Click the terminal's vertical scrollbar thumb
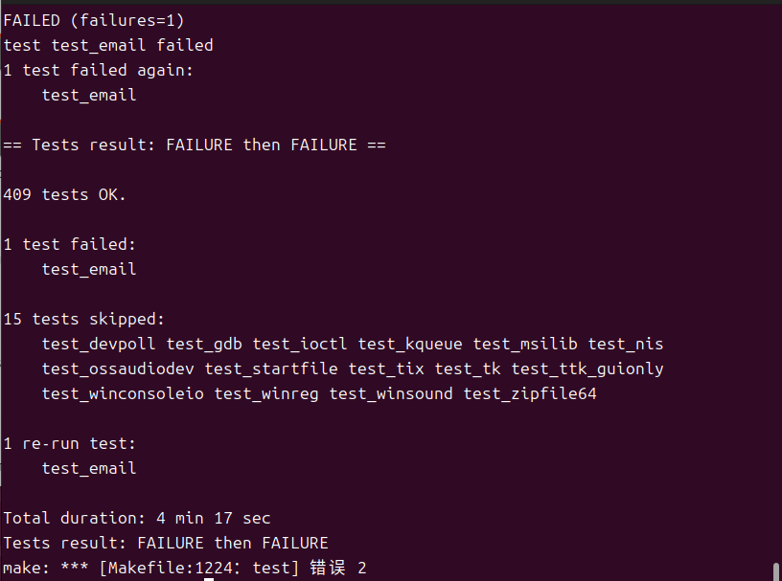Viewport: 782px width, 581px height. tap(775, 570)
